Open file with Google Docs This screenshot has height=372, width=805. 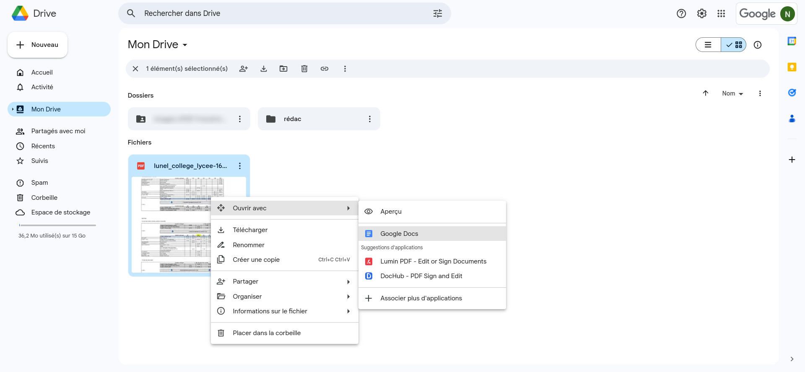[432, 234]
